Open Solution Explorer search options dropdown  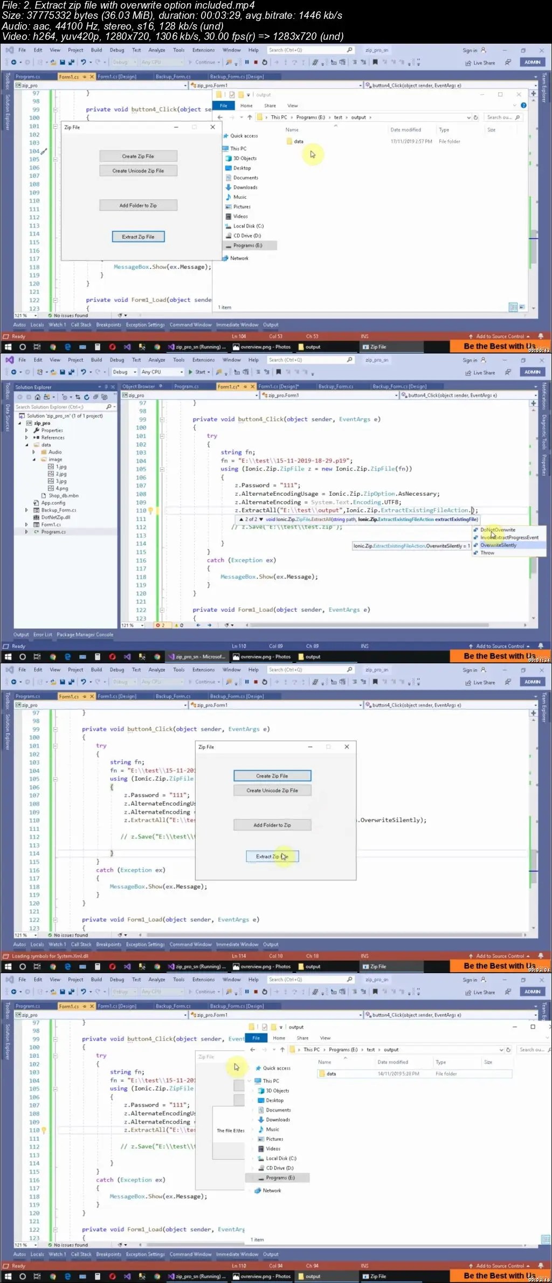tap(114, 407)
